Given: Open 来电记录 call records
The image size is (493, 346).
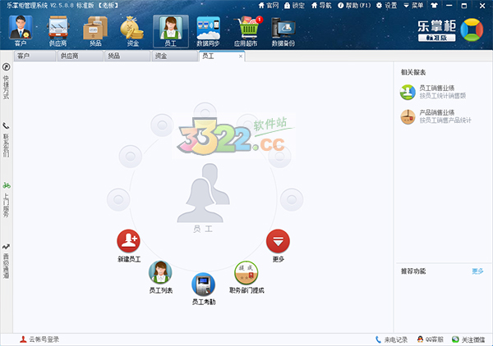Looking at the screenshot, I should click(391, 339).
